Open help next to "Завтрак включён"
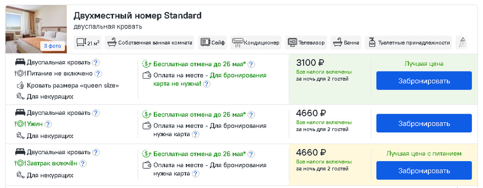Screen dimensions: 483x188 pos(83,164)
